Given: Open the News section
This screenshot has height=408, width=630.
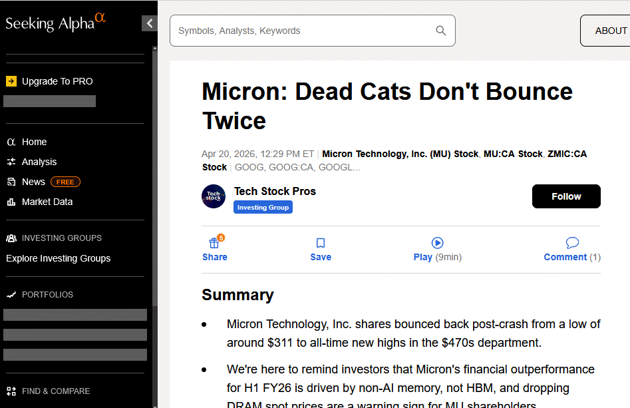Looking at the screenshot, I should 33,182.
